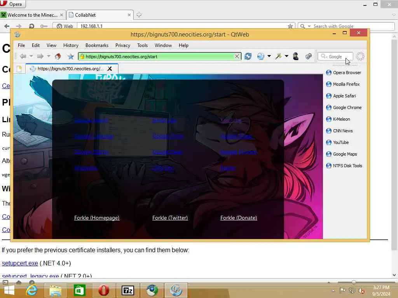Click Opera's reload button

click(31, 26)
